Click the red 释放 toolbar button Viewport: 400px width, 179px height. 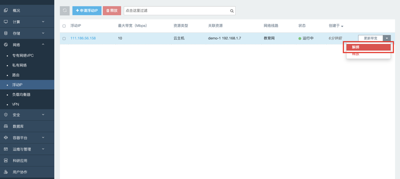click(x=112, y=11)
